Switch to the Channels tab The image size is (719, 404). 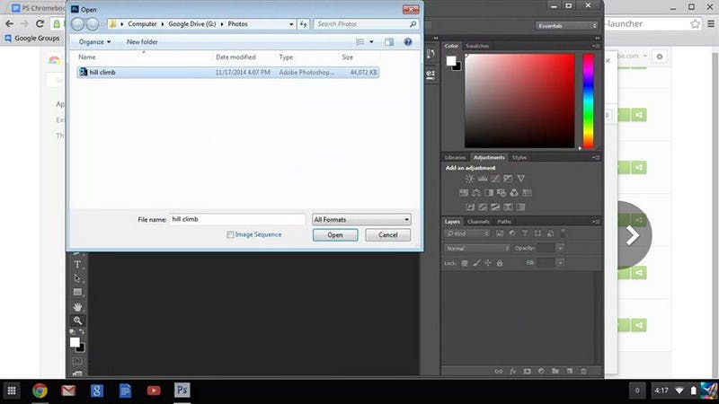coord(478,222)
